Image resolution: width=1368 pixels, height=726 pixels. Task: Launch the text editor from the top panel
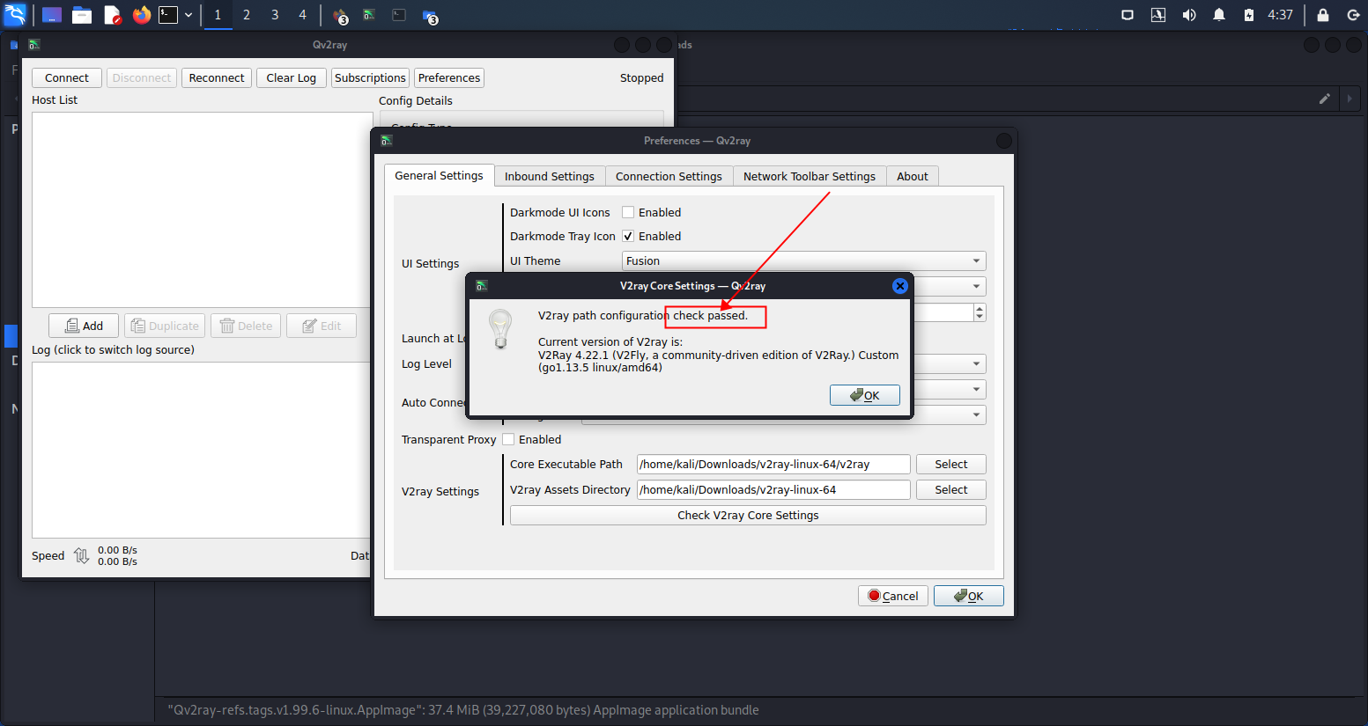click(112, 15)
